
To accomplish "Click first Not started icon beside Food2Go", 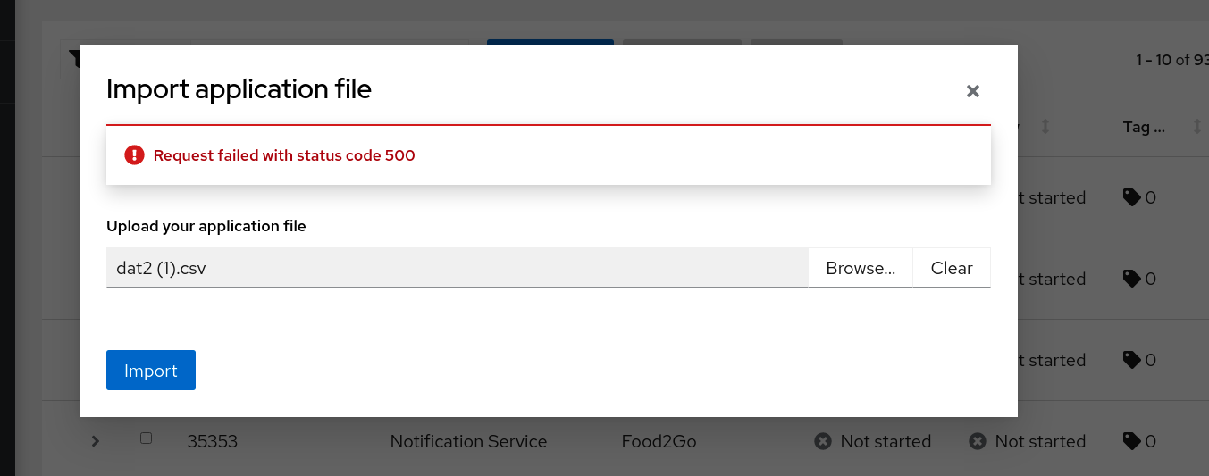I will click(x=823, y=441).
